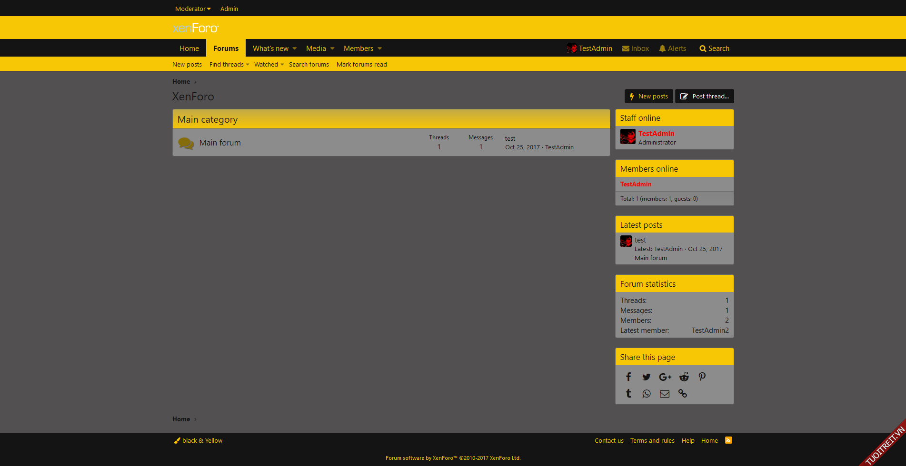Open Help footer link
The width and height of the screenshot is (906, 466).
[688, 441]
